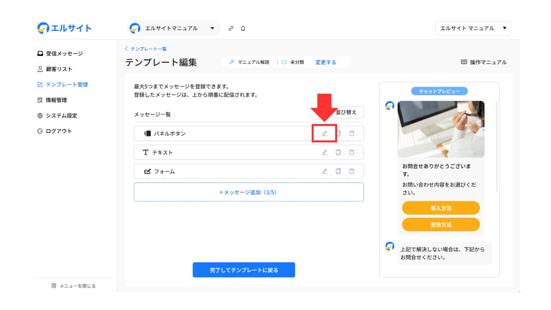The height and width of the screenshot is (310, 551).
Task: Delete the フォーム message with trash icon
Action: click(x=352, y=171)
